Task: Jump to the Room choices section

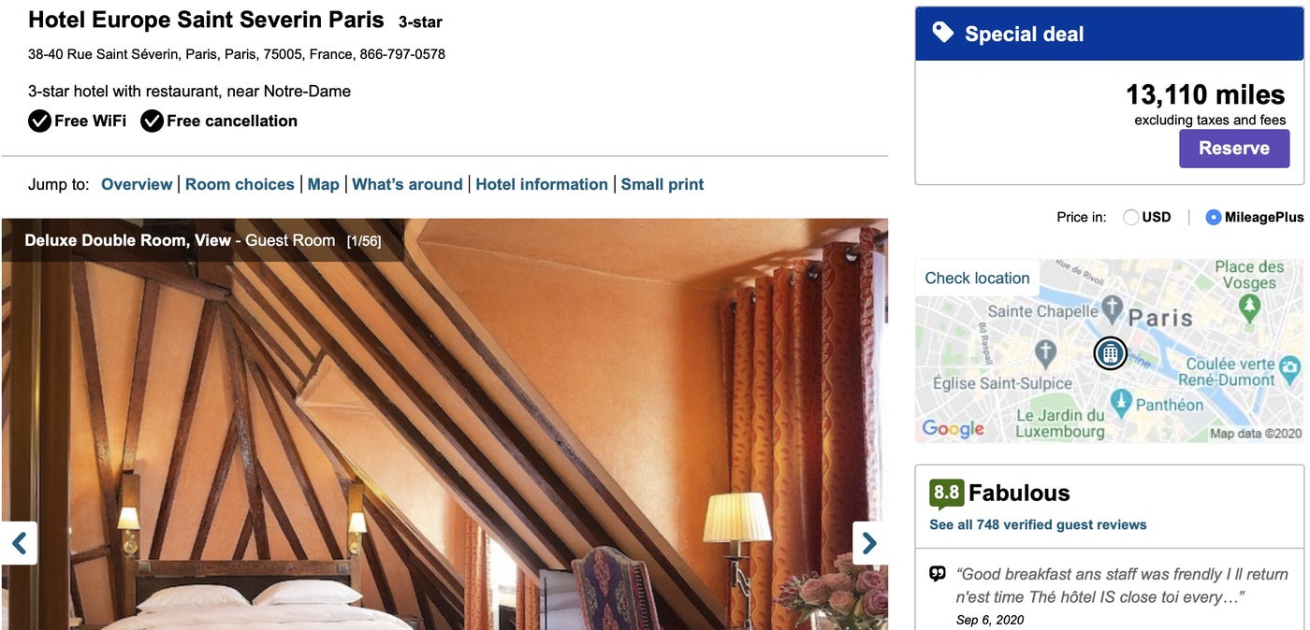Action: click(240, 184)
